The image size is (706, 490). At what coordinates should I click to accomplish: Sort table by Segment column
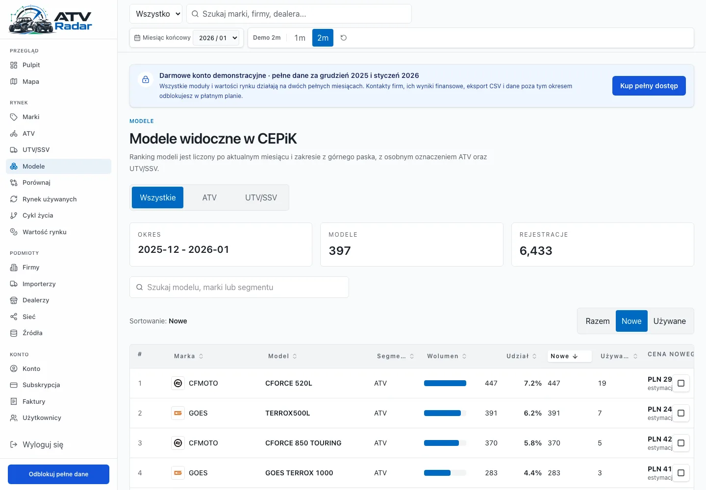tap(395, 356)
